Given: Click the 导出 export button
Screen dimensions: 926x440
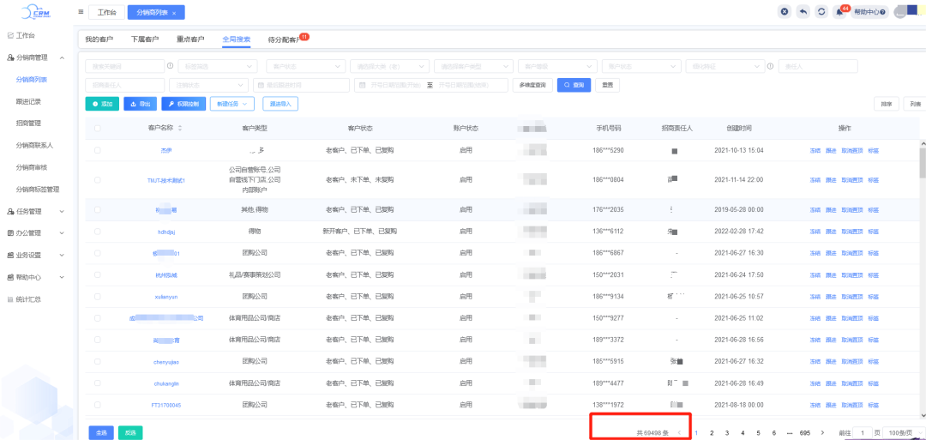Looking at the screenshot, I should [x=140, y=104].
